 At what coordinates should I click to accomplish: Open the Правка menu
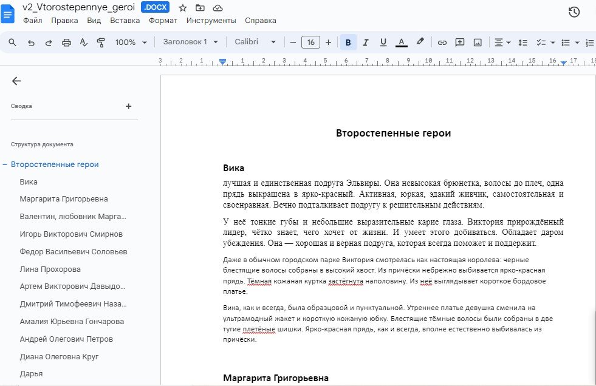pos(64,21)
